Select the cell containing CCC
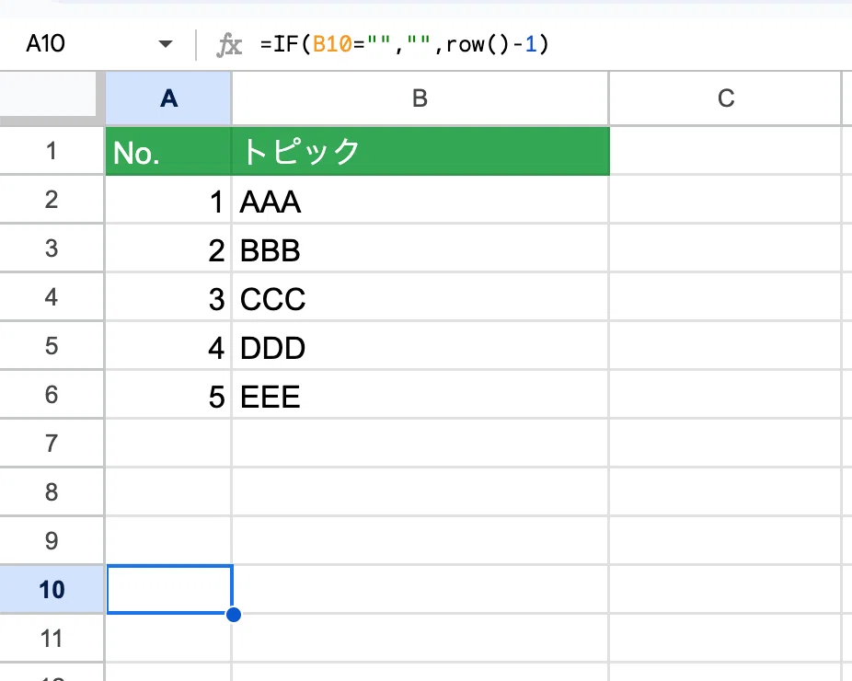 (x=420, y=296)
